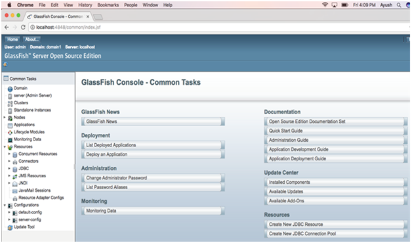Viewport: 412px width, 243px height.
Task: Click the default-config icon
Action: 15,213
